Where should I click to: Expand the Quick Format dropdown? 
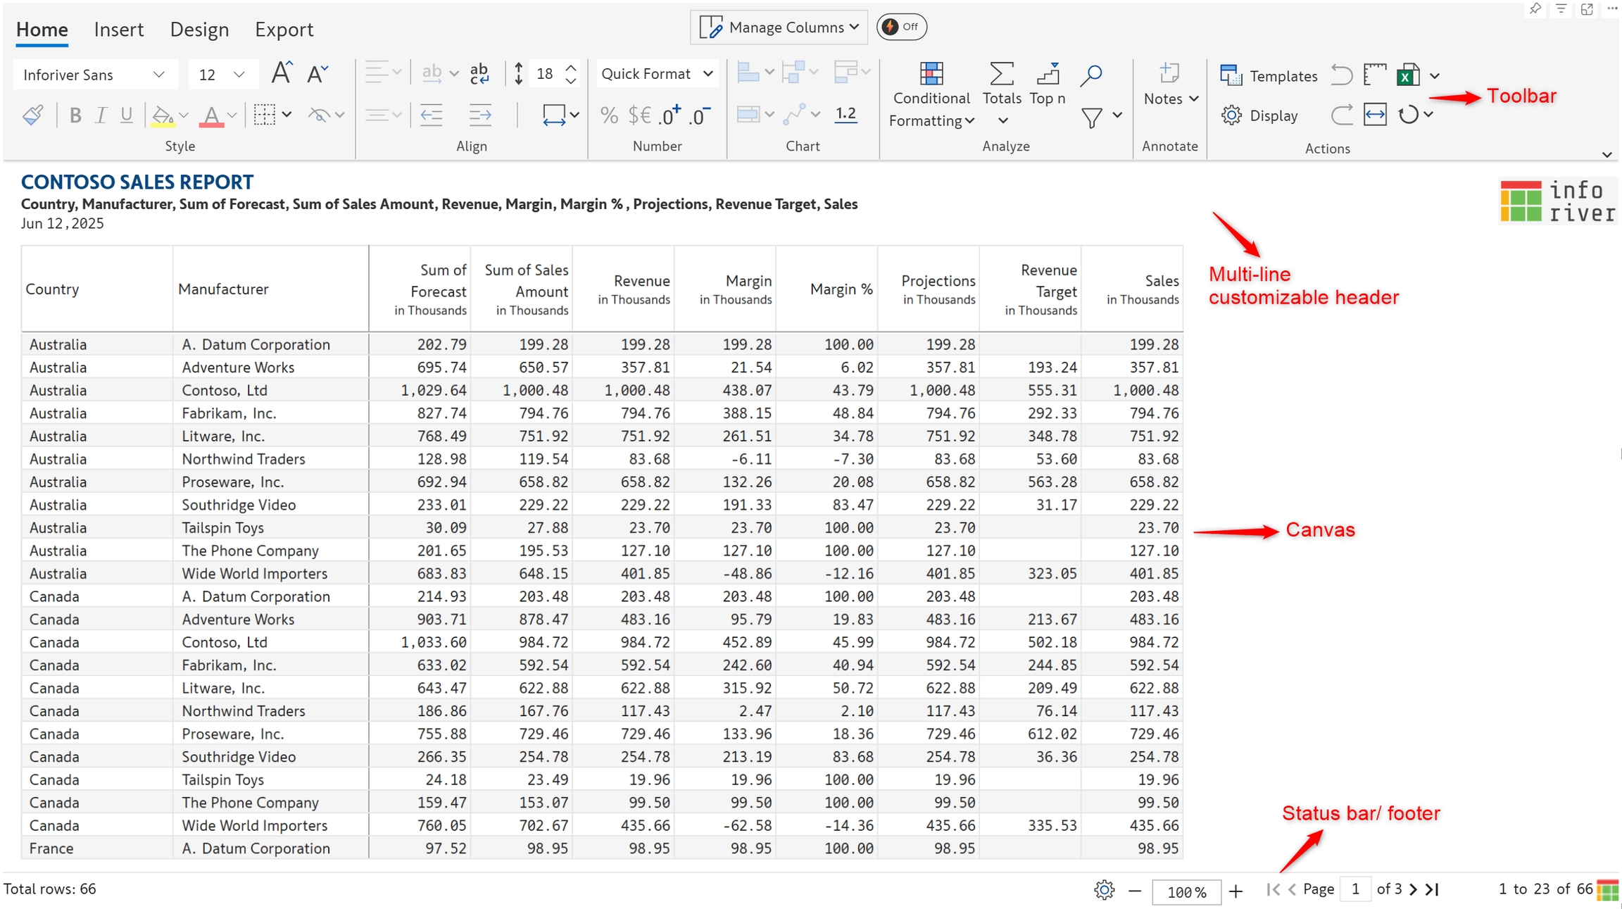tap(657, 74)
